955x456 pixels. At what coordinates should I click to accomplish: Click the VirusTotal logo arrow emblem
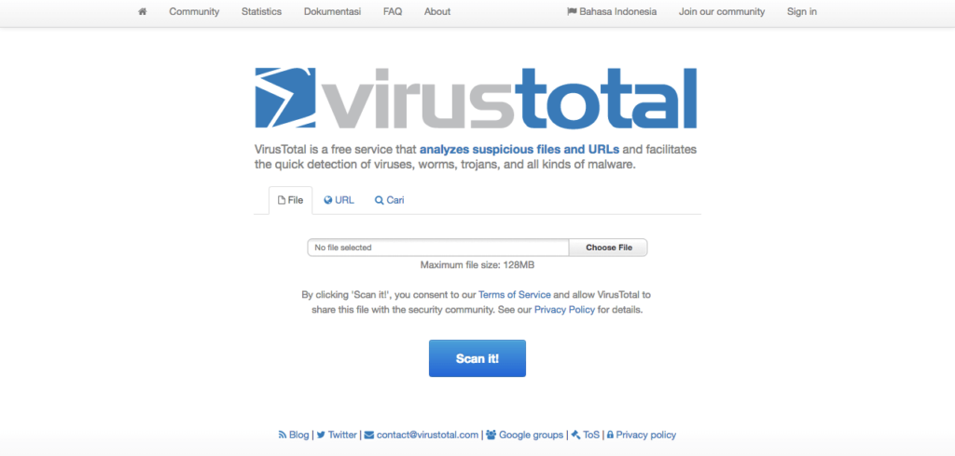[285, 98]
